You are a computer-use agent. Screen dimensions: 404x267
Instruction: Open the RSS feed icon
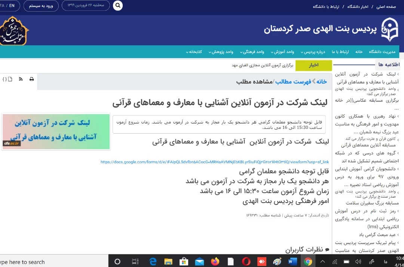(21, 79)
